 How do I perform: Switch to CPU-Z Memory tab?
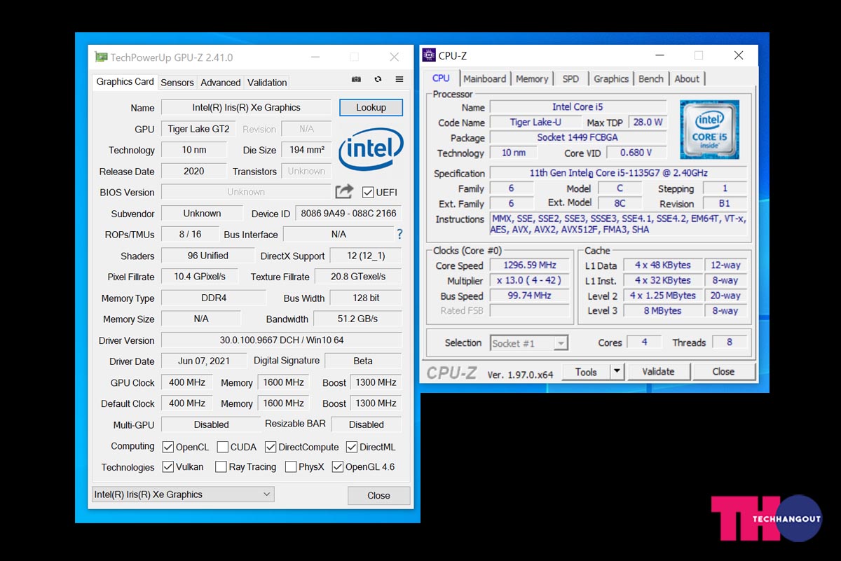click(532, 79)
